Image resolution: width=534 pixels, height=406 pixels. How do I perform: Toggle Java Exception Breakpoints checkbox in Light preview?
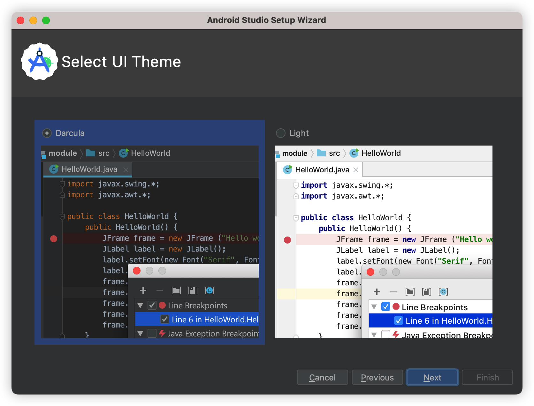(x=386, y=335)
